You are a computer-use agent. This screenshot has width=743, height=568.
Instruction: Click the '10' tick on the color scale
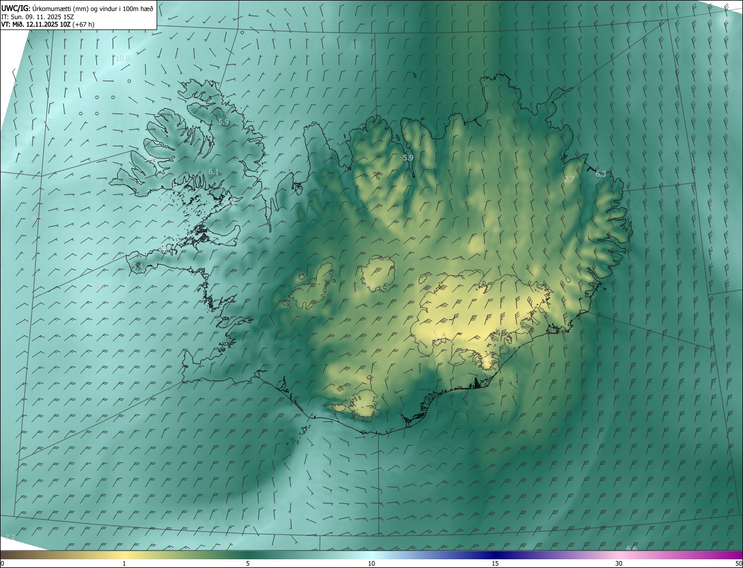coord(371,564)
